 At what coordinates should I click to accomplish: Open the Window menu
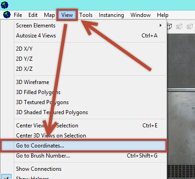point(141,15)
